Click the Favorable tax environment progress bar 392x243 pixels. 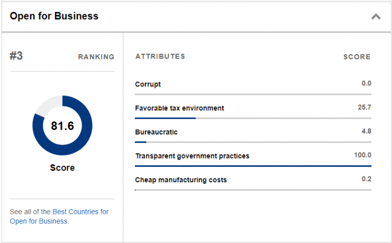click(x=253, y=118)
